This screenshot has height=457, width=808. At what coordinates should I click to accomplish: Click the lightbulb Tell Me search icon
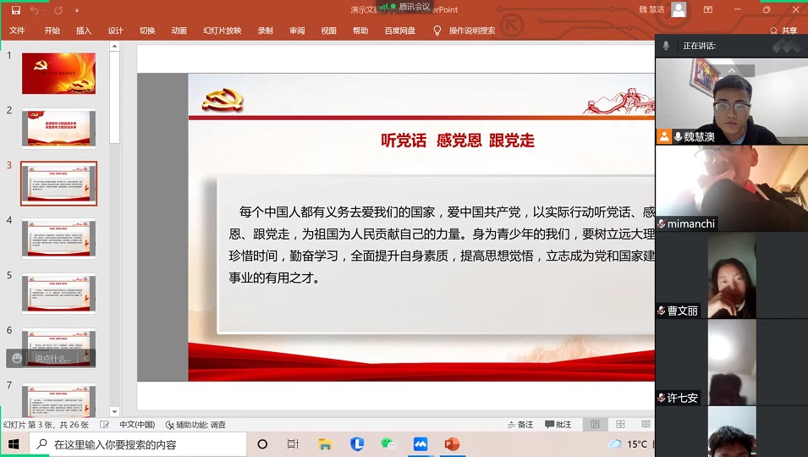point(437,30)
